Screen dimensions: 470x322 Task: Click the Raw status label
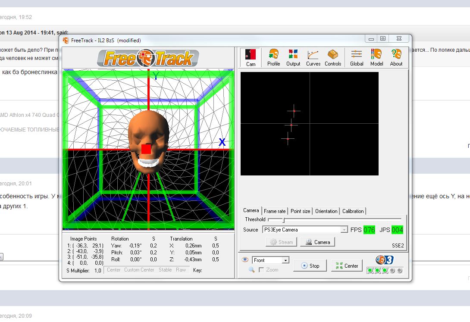181,270
